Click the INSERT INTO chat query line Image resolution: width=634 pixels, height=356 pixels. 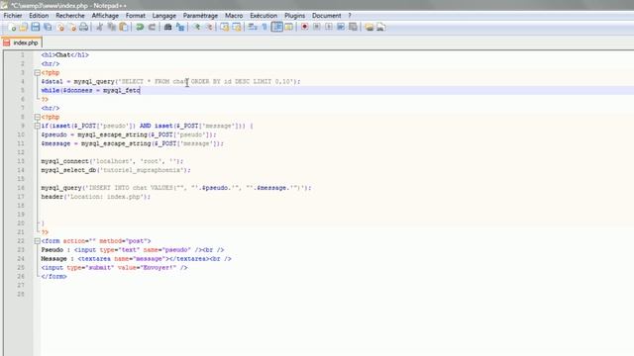pyautogui.click(x=176, y=188)
